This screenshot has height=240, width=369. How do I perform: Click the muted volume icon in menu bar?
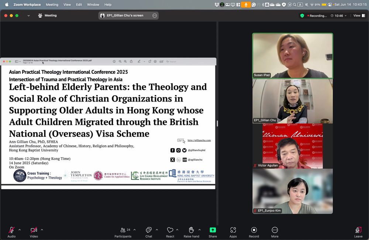point(306,4)
